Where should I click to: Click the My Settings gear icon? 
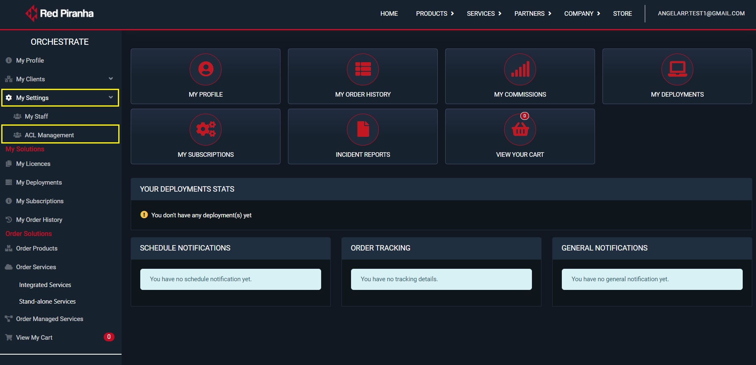(x=9, y=98)
